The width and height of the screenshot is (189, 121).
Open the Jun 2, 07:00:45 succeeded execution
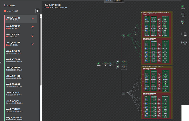click(x=16, y=52)
